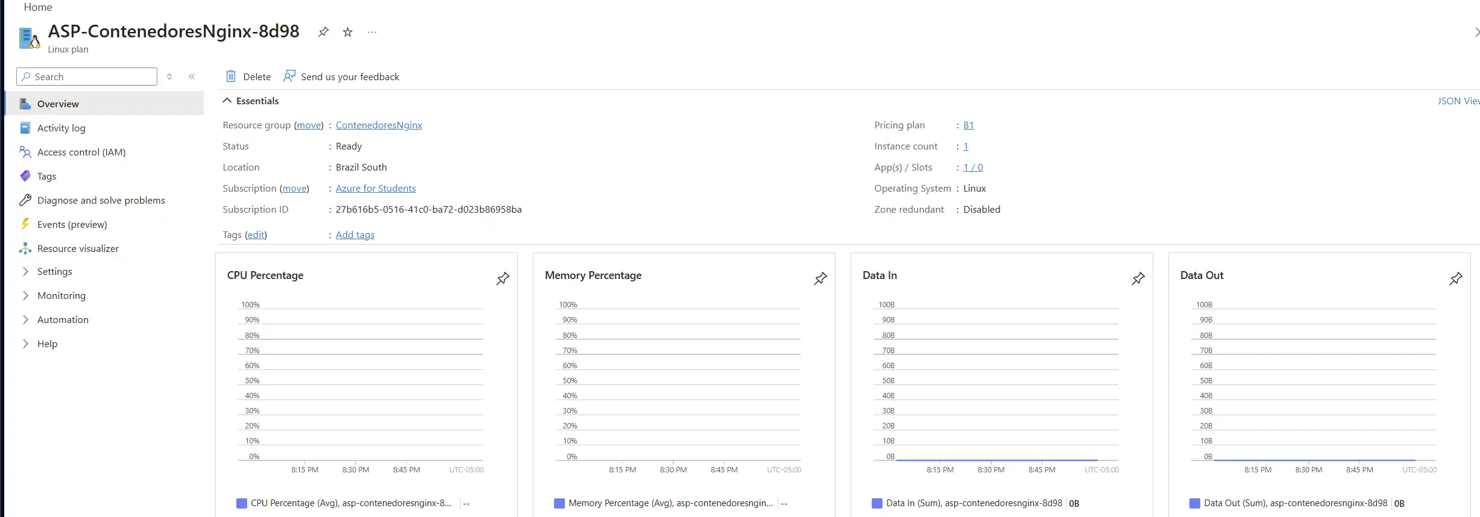Screen dimensions: 1480x517
Task: Pin ASP-ContenedoresNginx-8d98 to dashboard
Action: click(324, 32)
